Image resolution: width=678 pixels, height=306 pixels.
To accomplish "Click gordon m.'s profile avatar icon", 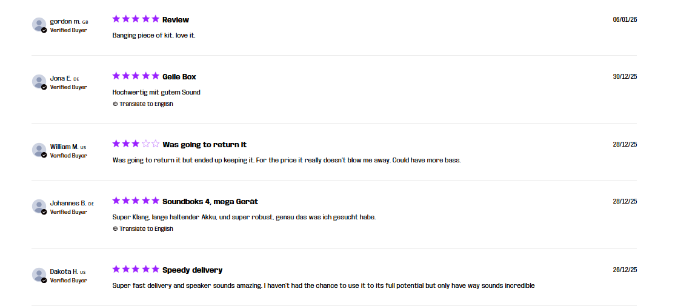I will pyautogui.click(x=39, y=24).
